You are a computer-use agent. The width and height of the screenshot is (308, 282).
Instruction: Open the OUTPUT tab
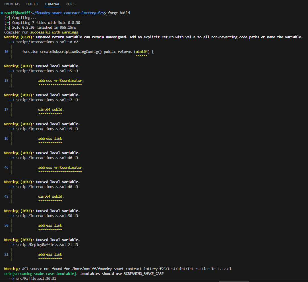pyautogui.click(x=32, y=4)
